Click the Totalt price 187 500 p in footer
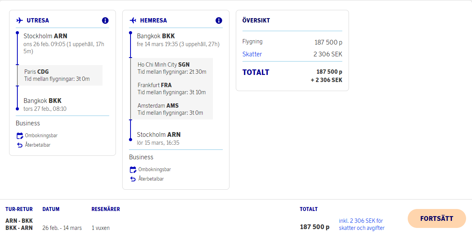 tap(315, 227)
